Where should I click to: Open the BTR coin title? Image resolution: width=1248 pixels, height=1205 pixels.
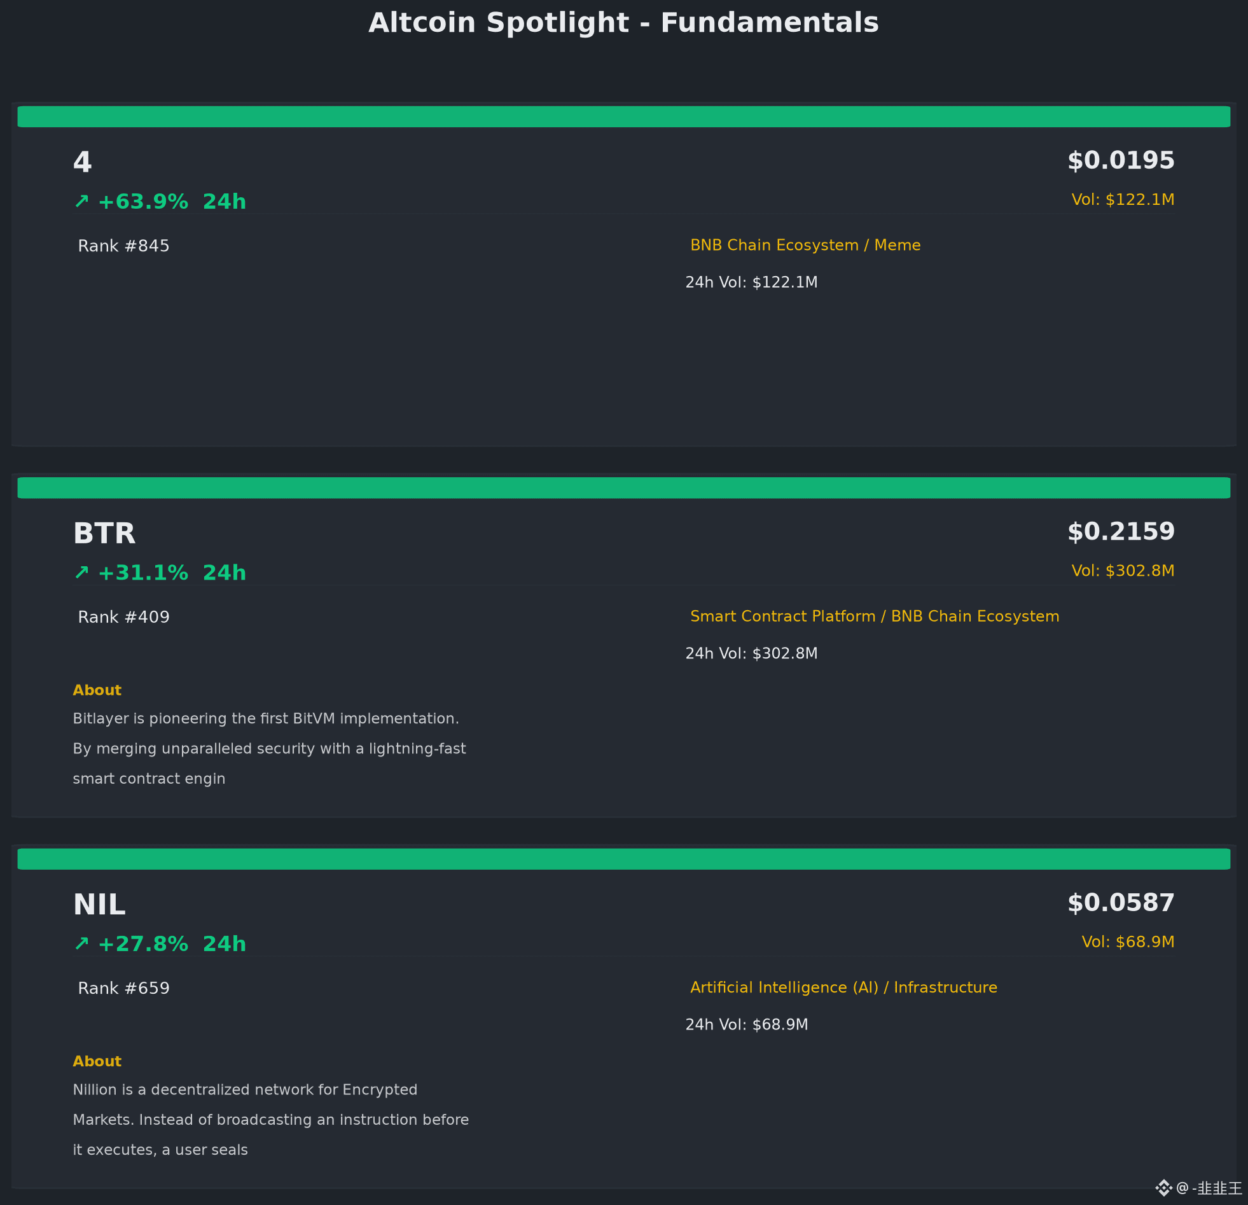104,534
